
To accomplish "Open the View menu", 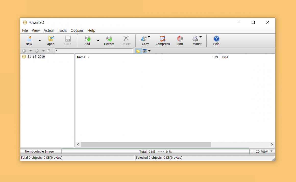I will (35, 30).
